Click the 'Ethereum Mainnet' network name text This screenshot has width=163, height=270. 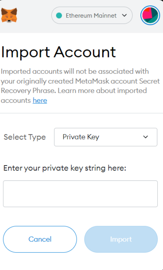91,15
